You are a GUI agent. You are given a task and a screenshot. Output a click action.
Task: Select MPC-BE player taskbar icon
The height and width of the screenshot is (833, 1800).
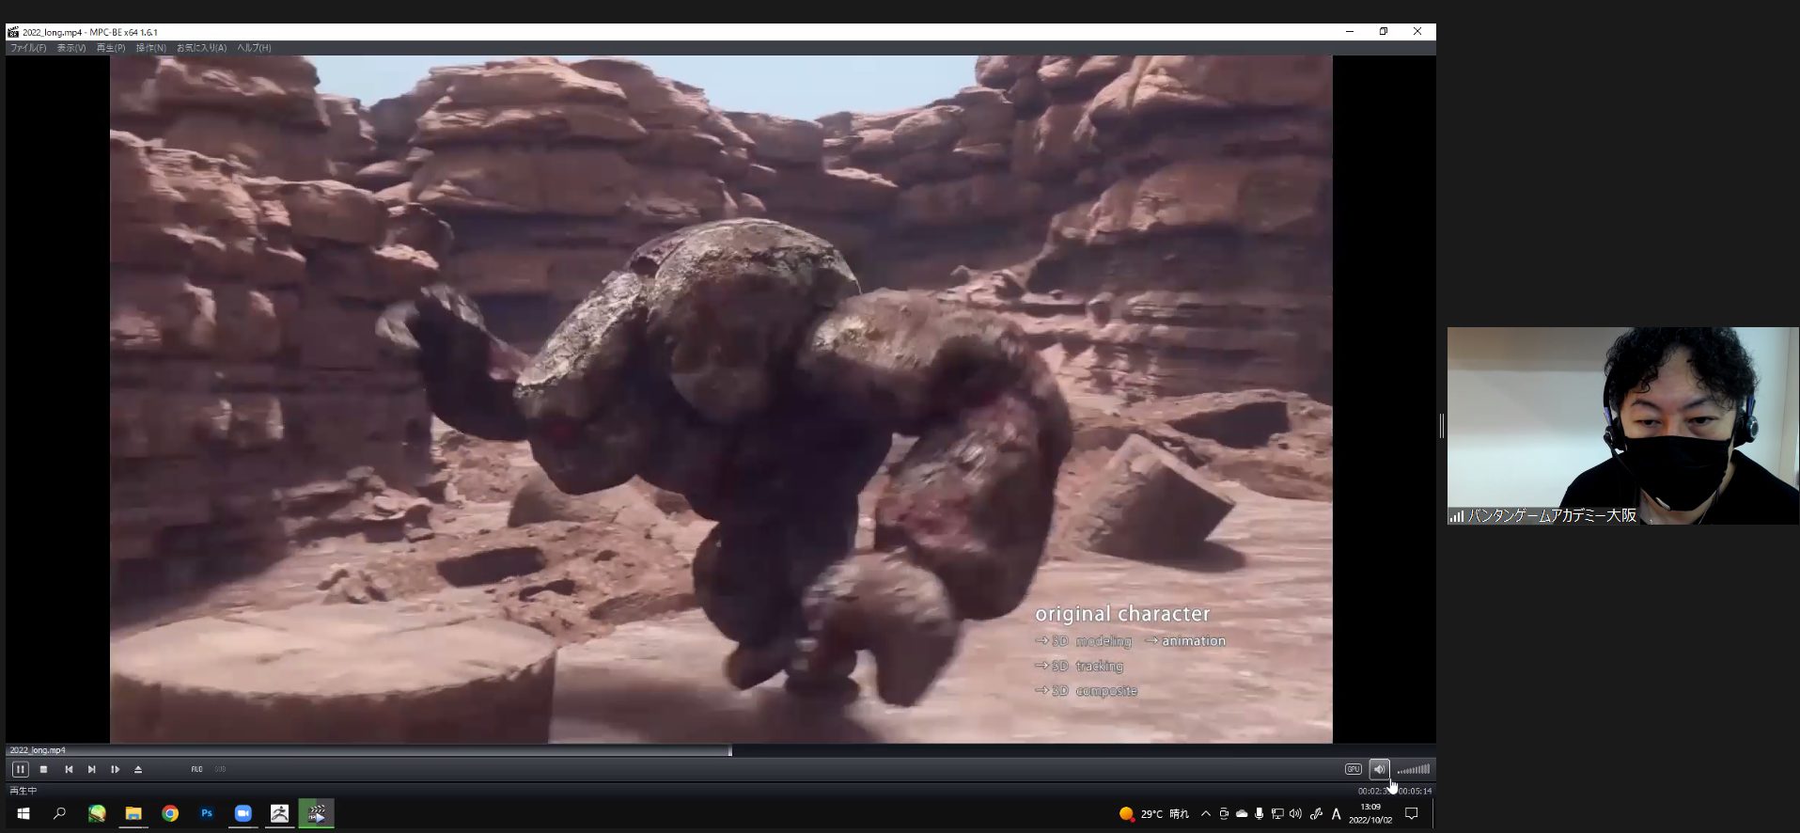coord(317,813)
